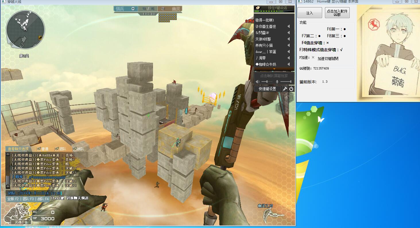Image resolution: width=420 pixels, height=228 pixels.
Task: Expand voice list with orange down arrow
Action: 274,69
